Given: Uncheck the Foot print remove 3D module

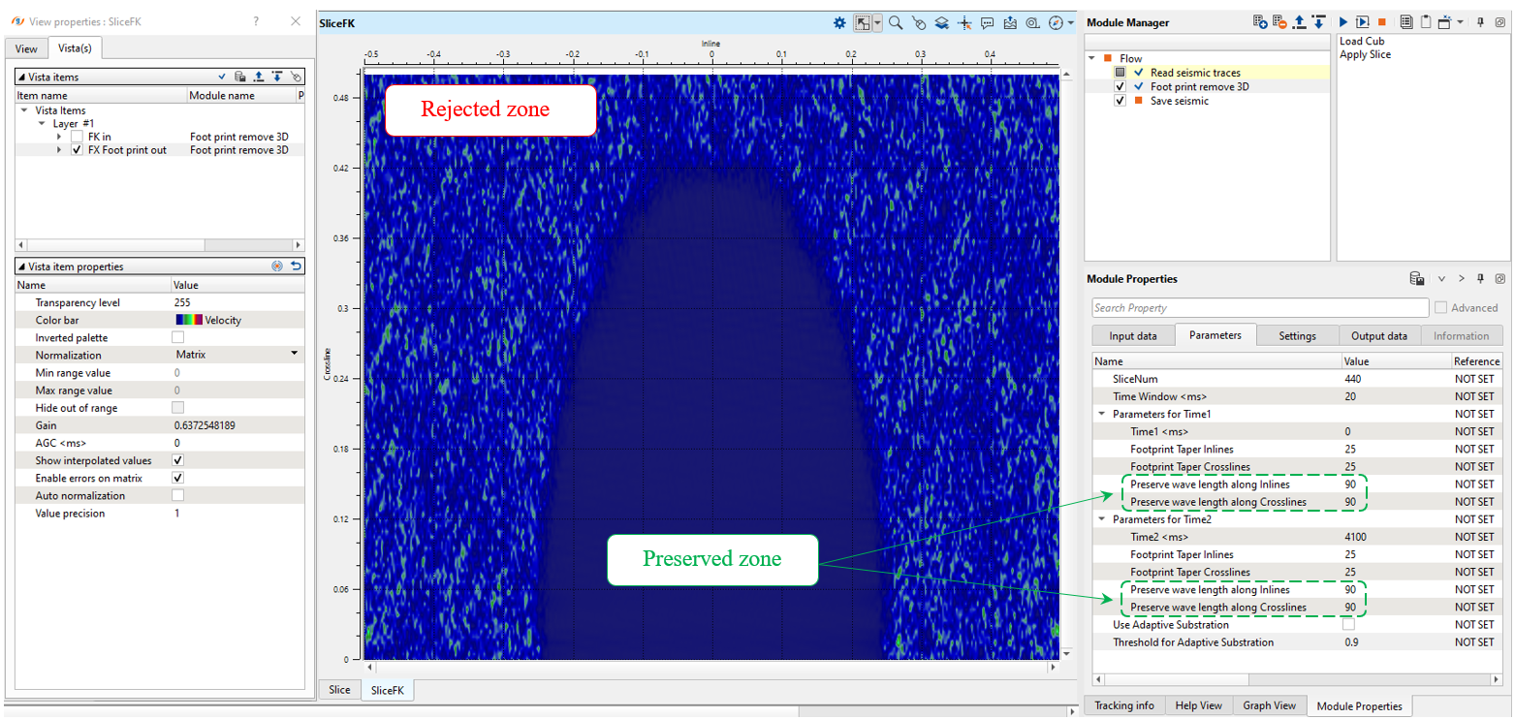Looking at the screenshot, I should (x=1120, y=86).
